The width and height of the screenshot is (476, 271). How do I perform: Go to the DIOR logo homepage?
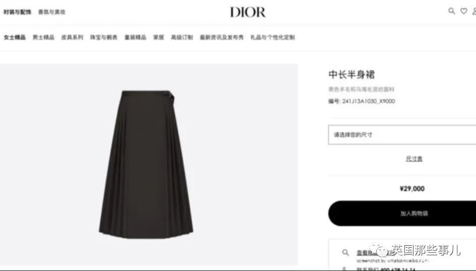coord(248,12)
